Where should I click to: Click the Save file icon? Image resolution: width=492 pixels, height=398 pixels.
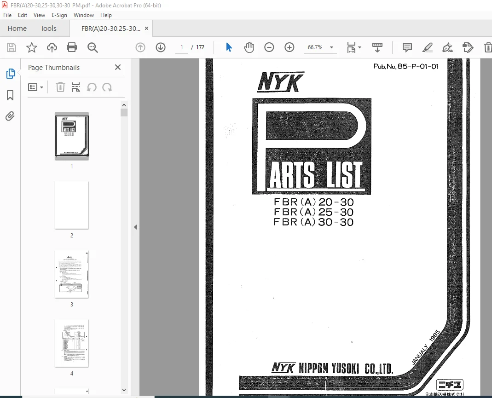click(12, 47)
